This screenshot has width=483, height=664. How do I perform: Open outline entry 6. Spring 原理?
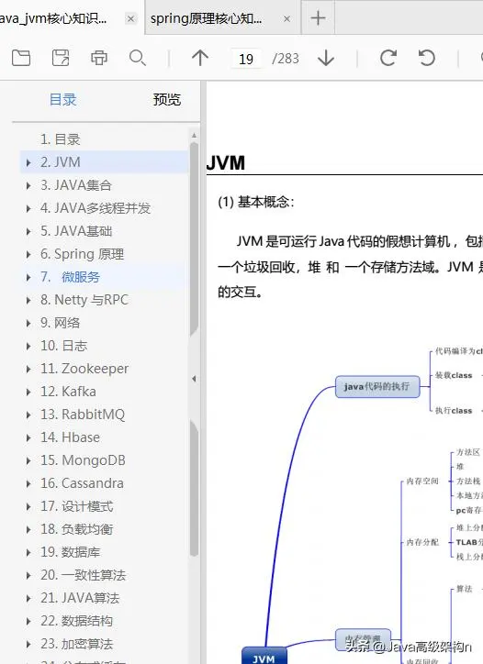[82, 254]
